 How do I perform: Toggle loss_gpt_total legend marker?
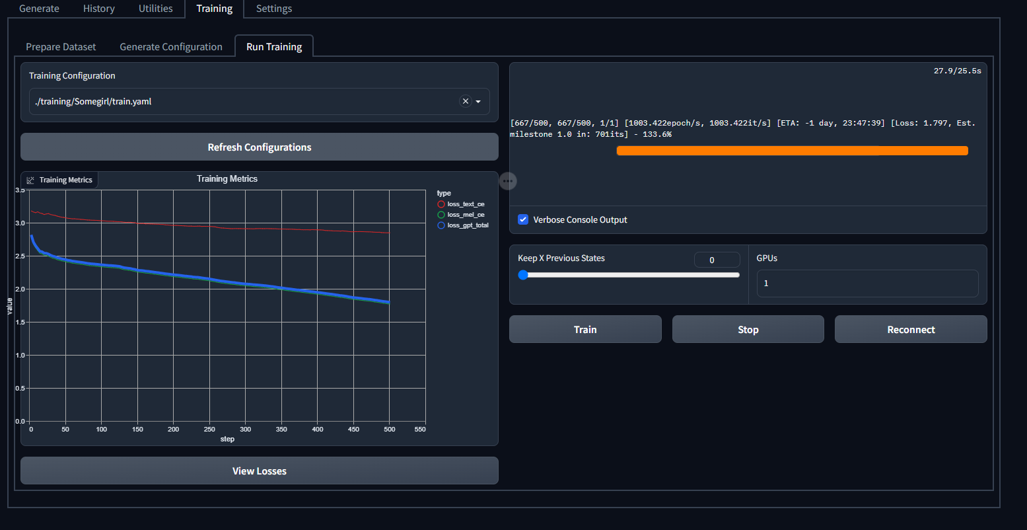tap(441, 225)
